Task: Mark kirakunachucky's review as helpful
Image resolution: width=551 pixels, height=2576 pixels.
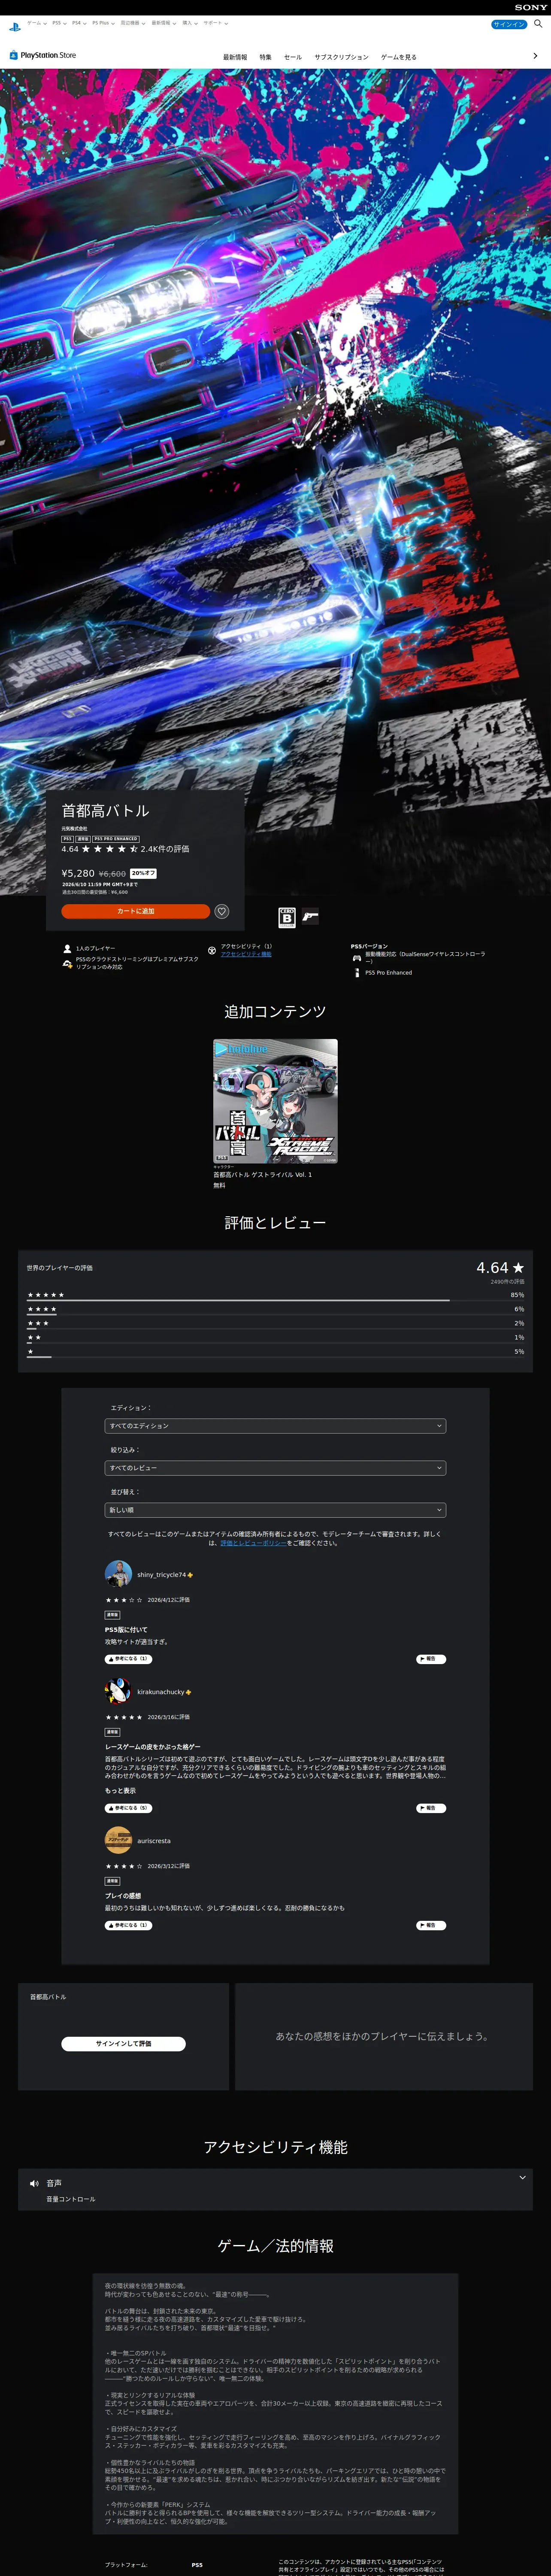Action: 128,1808
